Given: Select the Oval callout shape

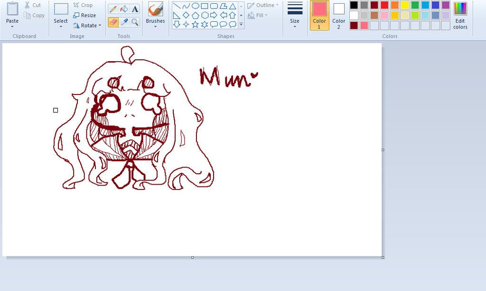Looking at the screenshot, I should [223, 25].
